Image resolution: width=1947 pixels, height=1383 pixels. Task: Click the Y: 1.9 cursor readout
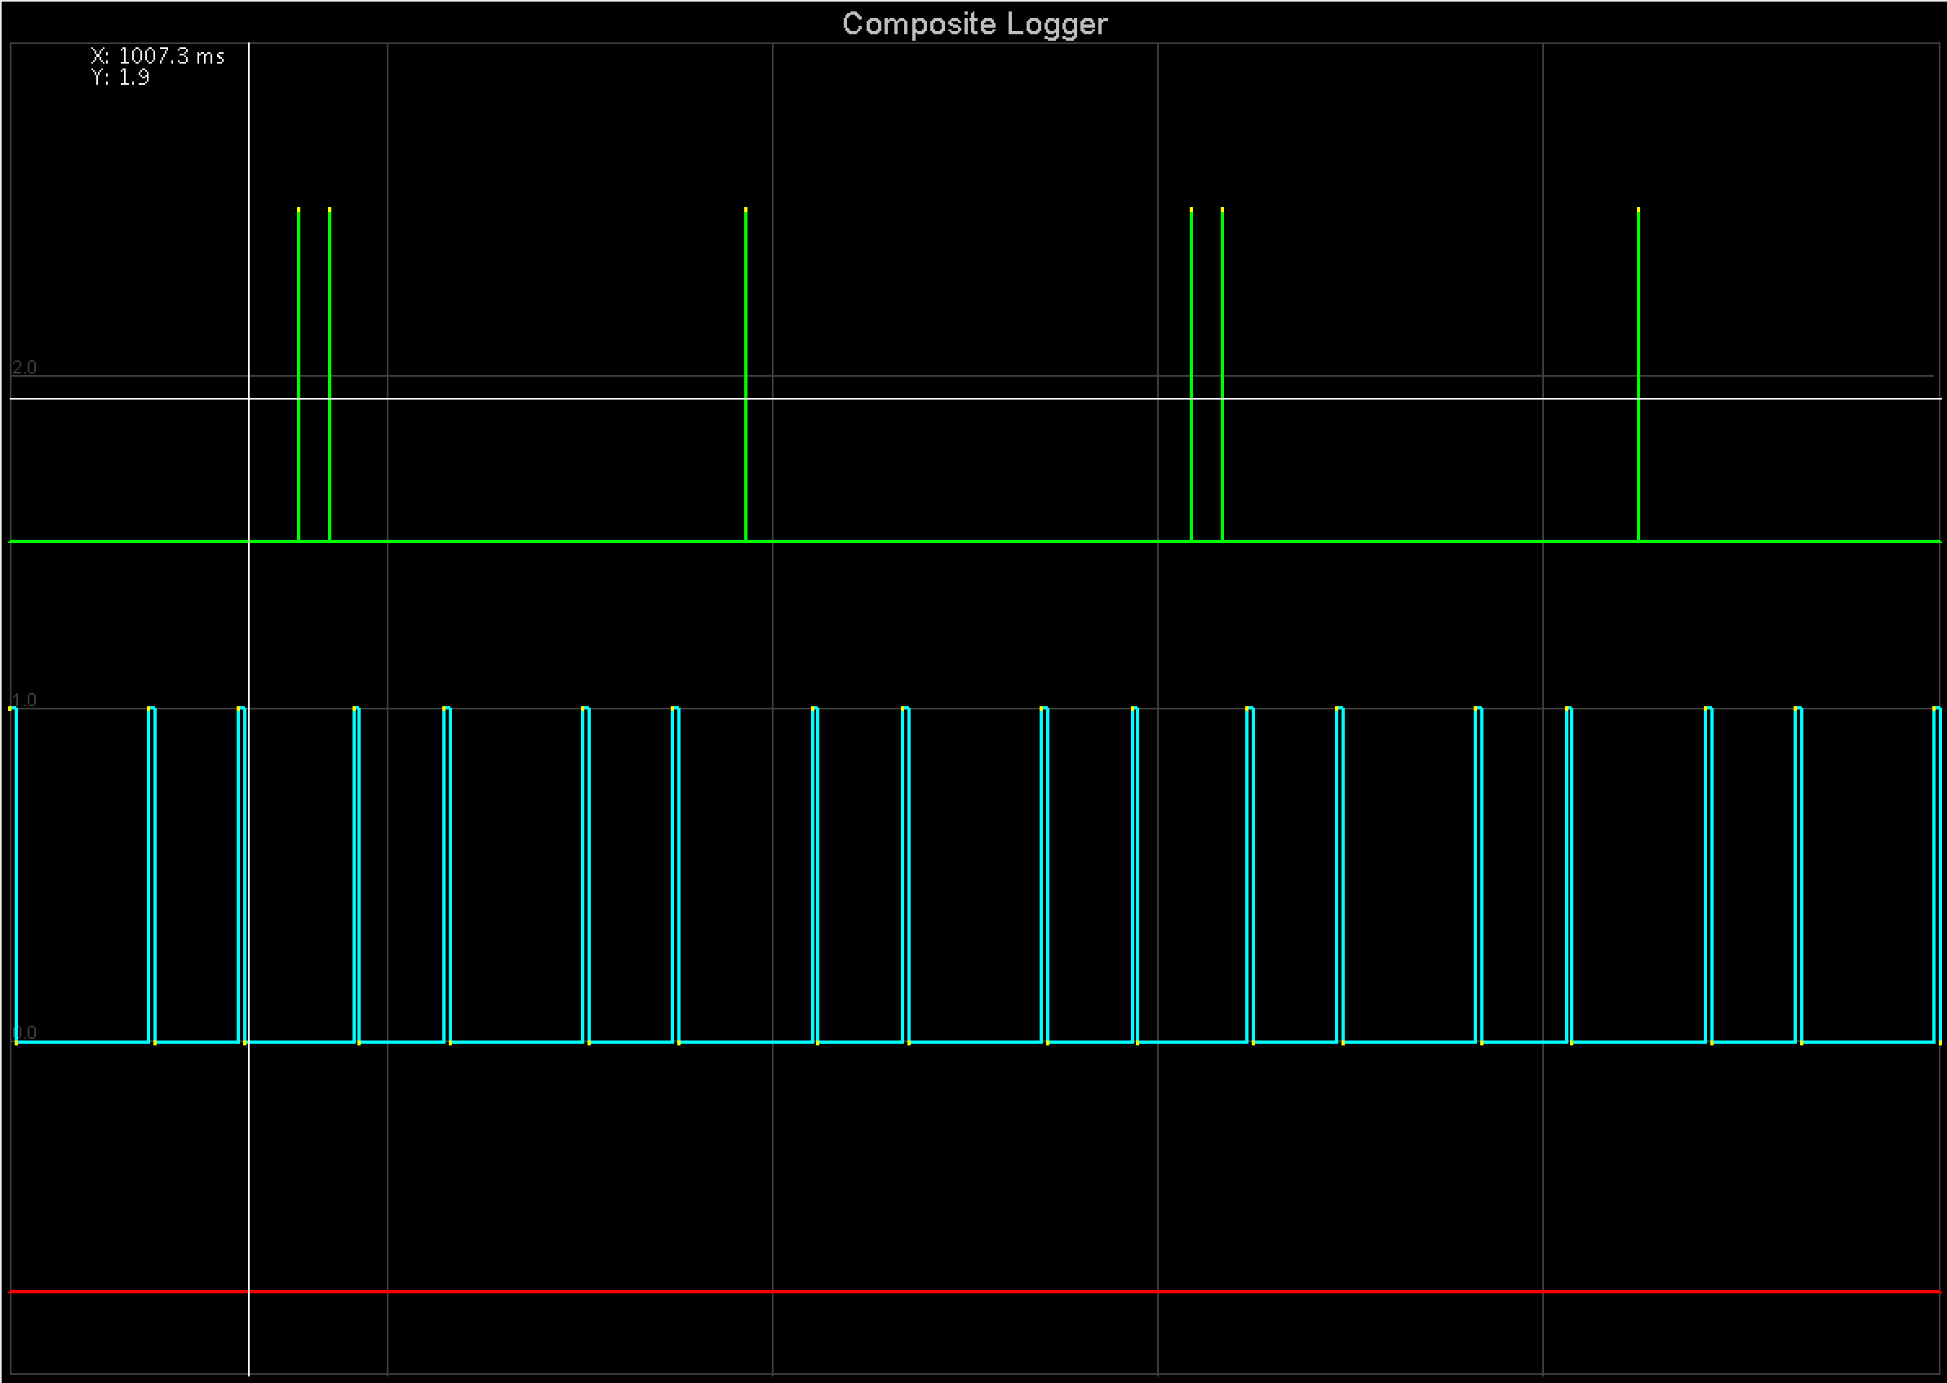tap(120, 77)
